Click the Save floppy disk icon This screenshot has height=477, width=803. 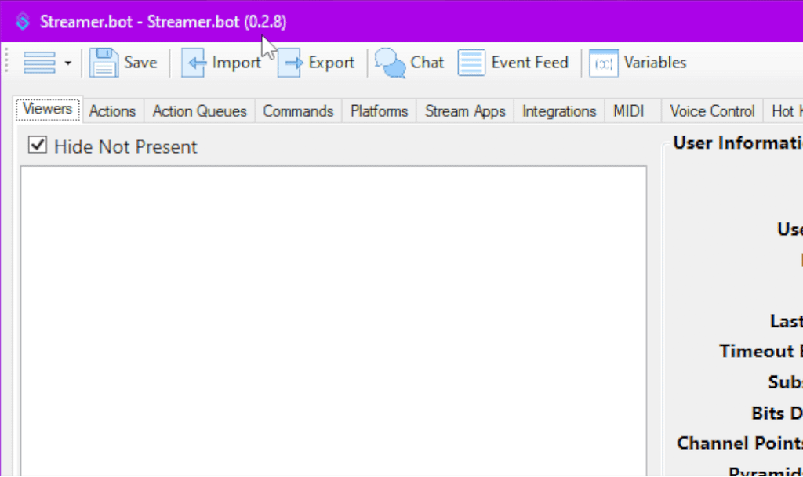click(x=104, y=63)
